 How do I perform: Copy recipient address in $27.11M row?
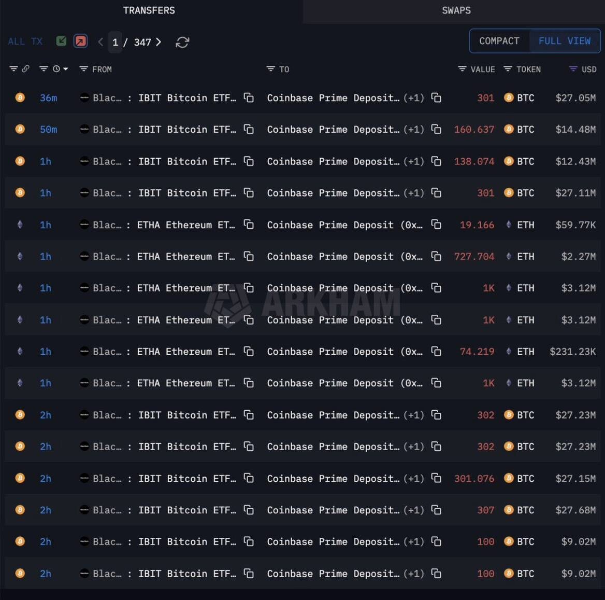436,193
